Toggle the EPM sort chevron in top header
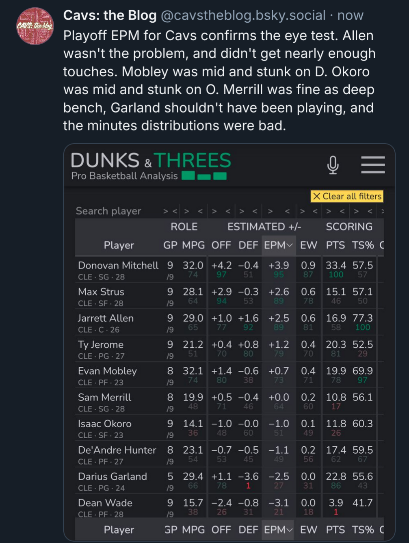Screen dimensions: 409x543 [289, 245]
